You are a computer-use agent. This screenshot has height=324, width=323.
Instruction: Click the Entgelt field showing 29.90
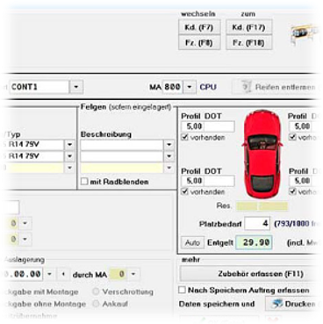[x=254, y=242]
